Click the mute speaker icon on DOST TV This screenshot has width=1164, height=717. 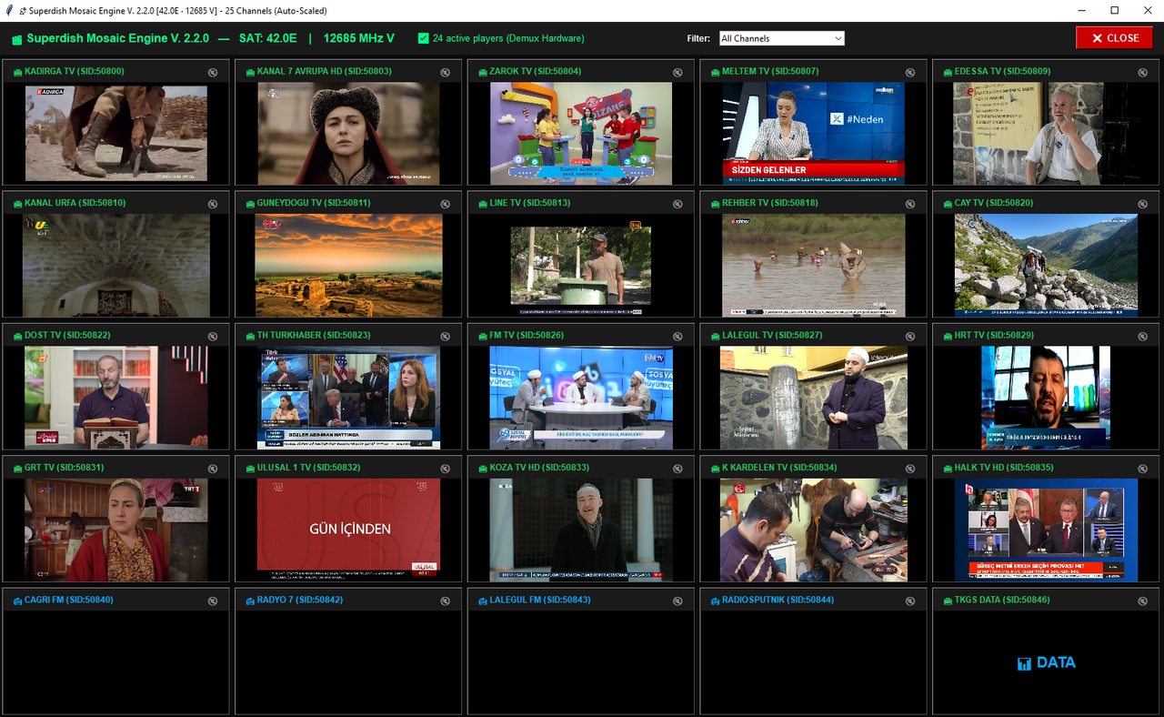pos(213,336)
